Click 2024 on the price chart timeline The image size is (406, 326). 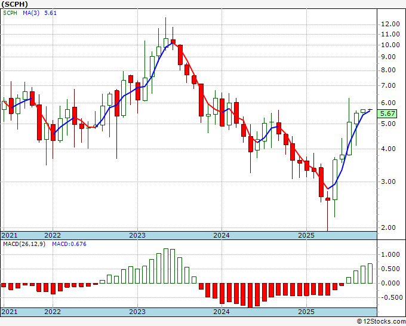[x=222, y=235]
